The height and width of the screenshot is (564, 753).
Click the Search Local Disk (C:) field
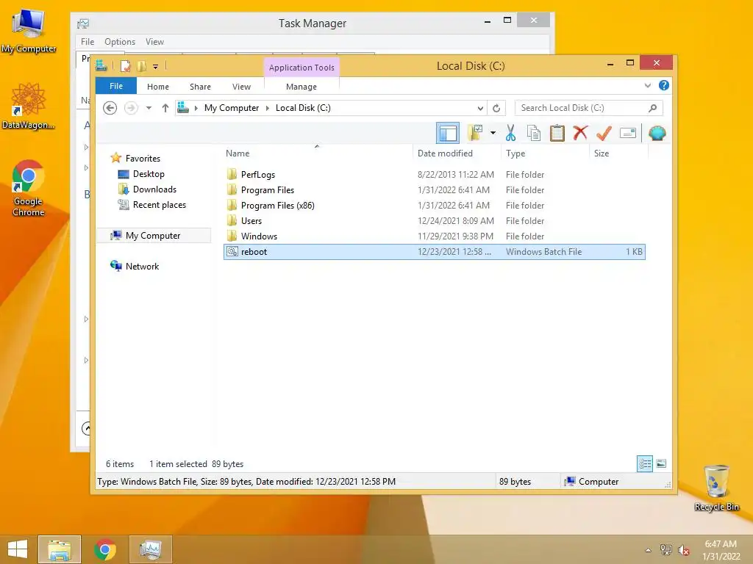(589, 108)
